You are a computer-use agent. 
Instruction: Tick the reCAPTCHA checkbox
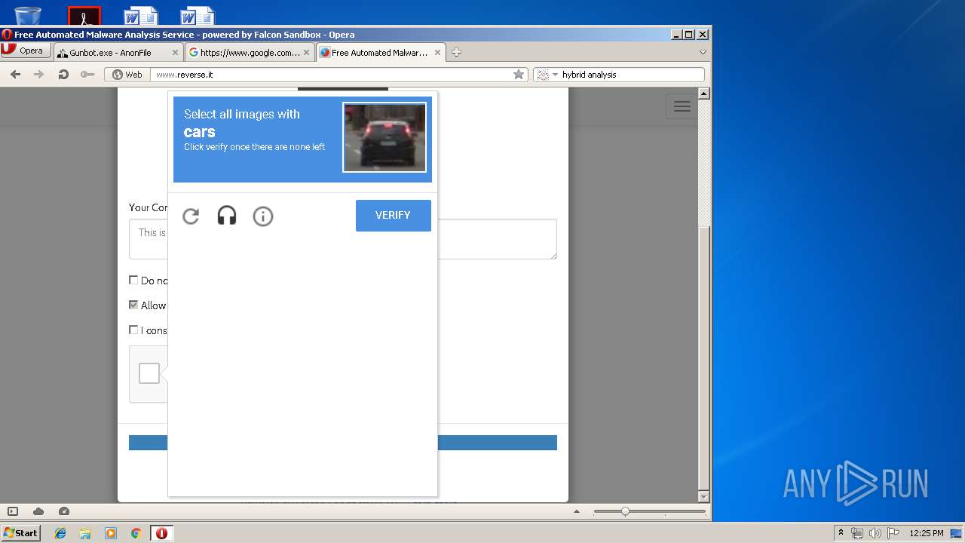[x=149, y=373]
